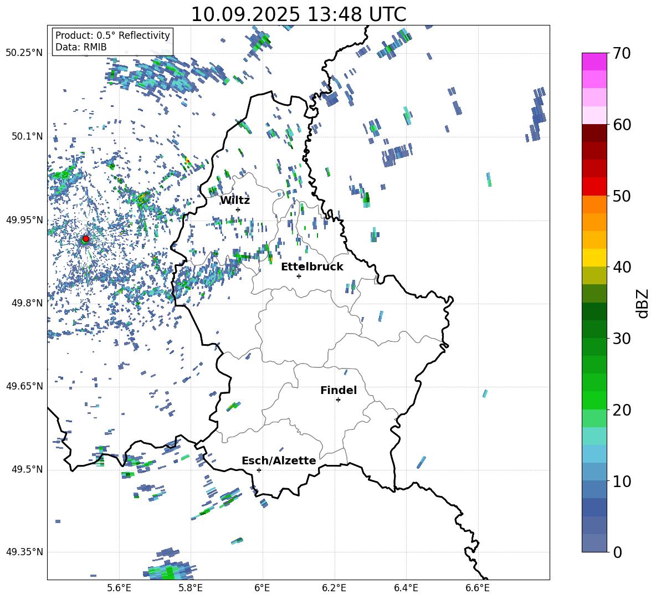Viewport: 656px width, 599px height.
Task: Click the dark red colorbar segment below 60
Action: click(x=594, y=133)
